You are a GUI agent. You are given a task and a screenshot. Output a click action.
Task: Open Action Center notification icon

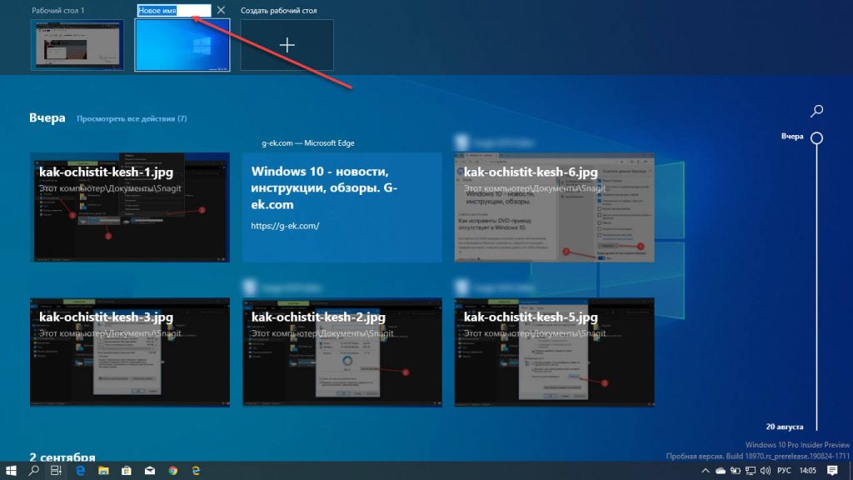(832, 470)
